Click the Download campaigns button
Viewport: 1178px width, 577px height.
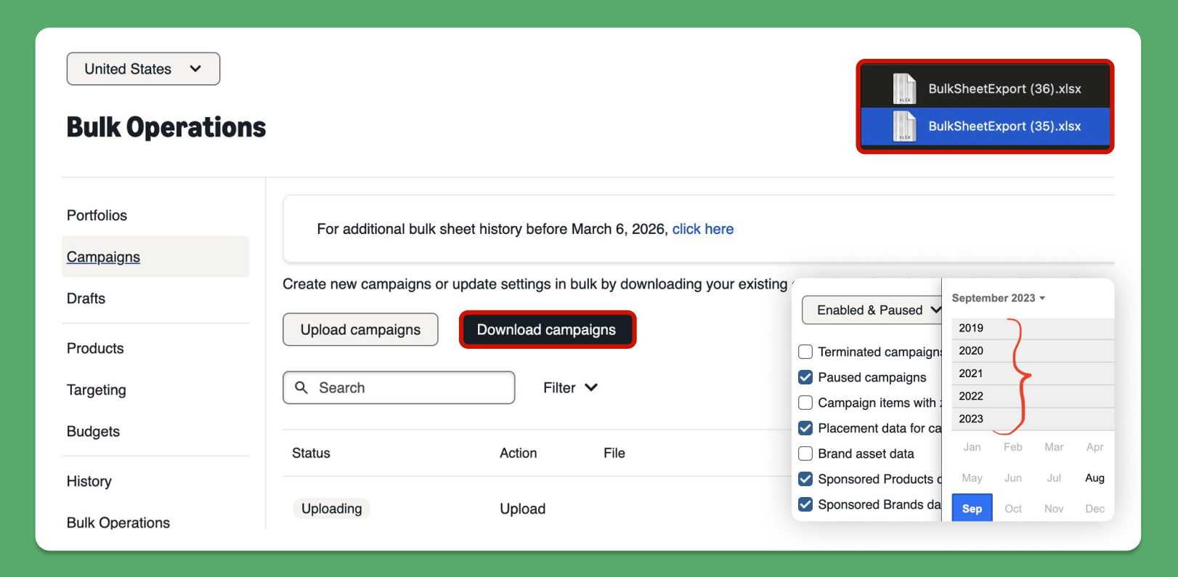[x=547, y=330]
